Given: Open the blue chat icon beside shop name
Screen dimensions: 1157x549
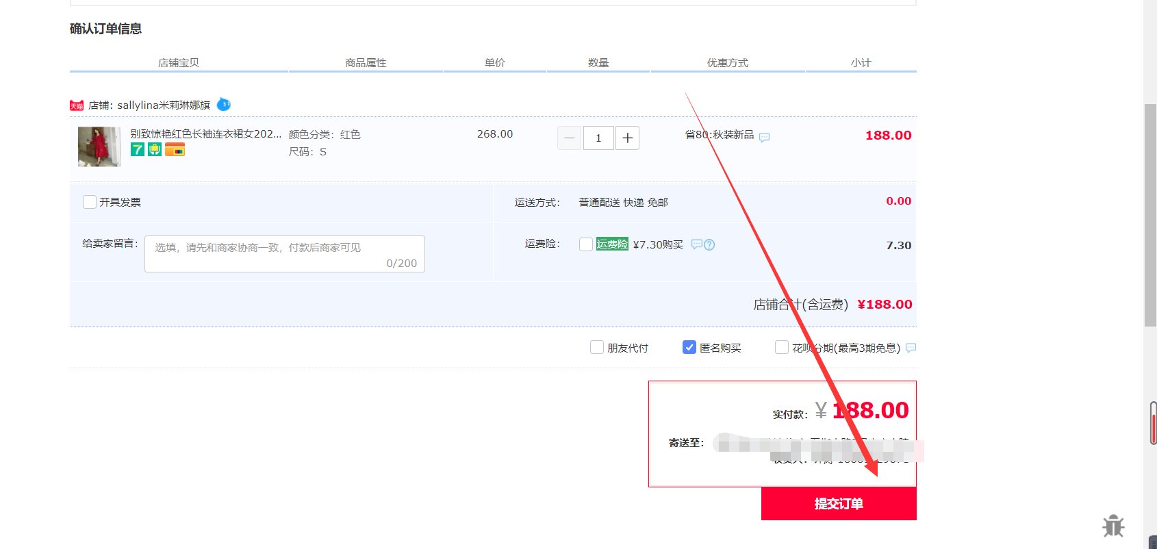Looking at the screenshot, I should tap(224, 105).
